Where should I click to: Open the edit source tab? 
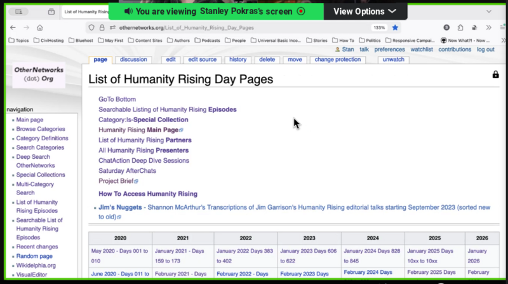(202, 60)
